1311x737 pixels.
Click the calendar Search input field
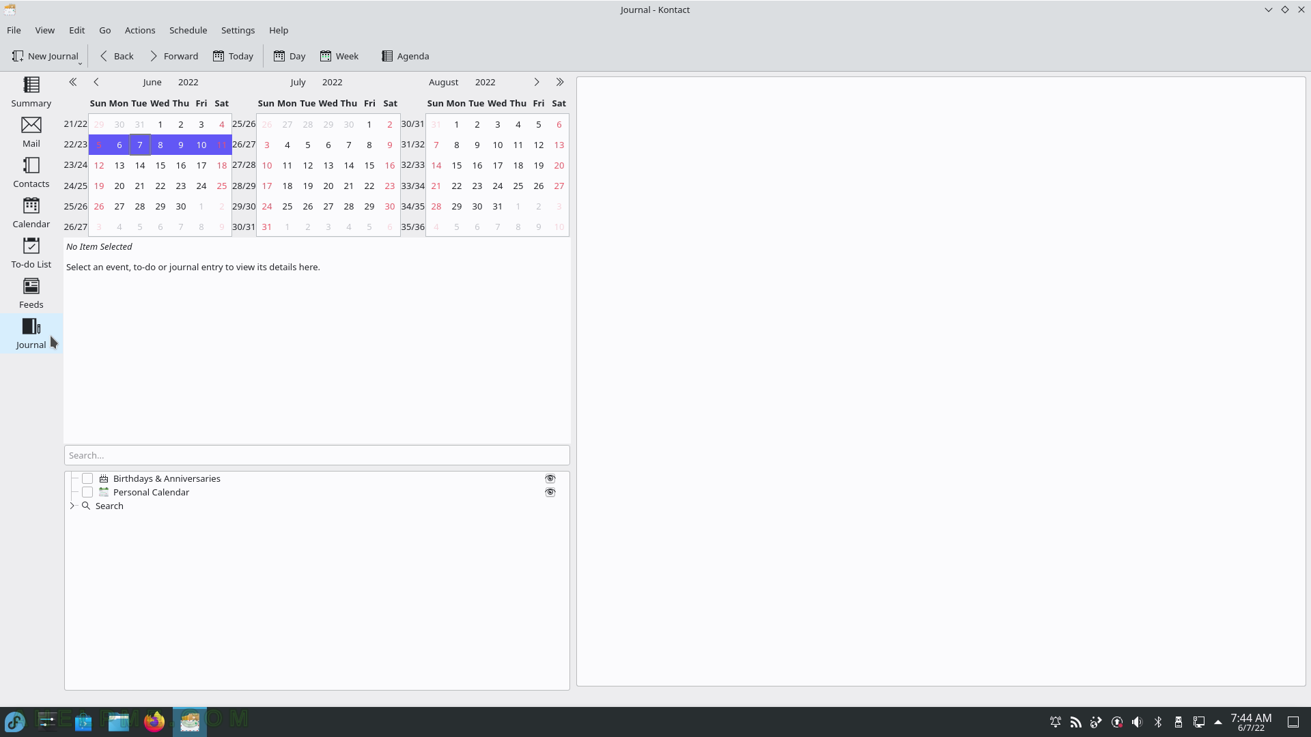click(x=317, y=455)
